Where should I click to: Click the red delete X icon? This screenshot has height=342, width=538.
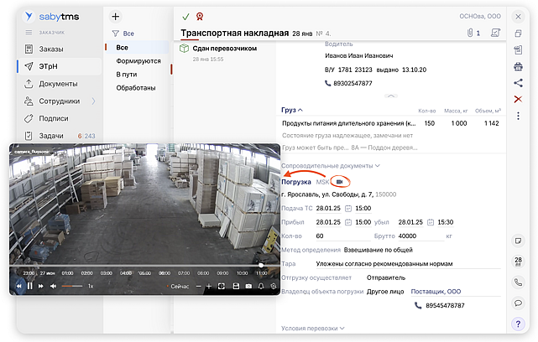[518, 100]
